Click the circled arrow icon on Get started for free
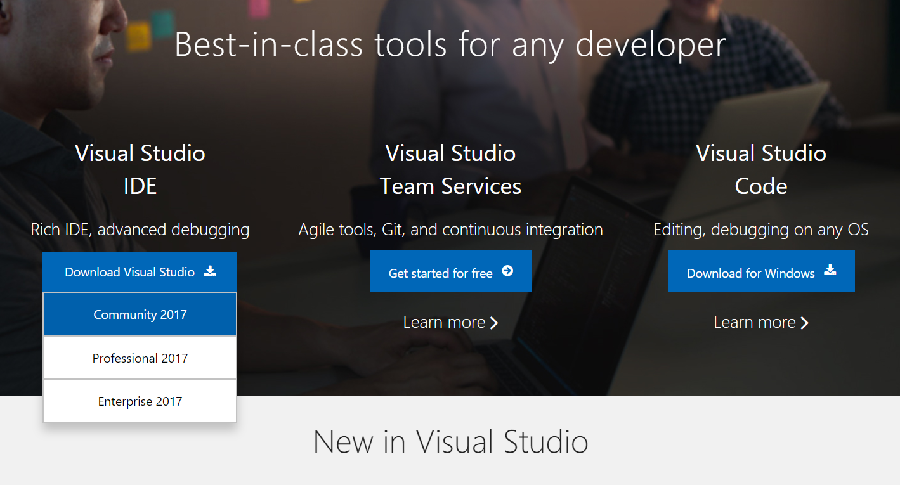 (x=507, y=271)
